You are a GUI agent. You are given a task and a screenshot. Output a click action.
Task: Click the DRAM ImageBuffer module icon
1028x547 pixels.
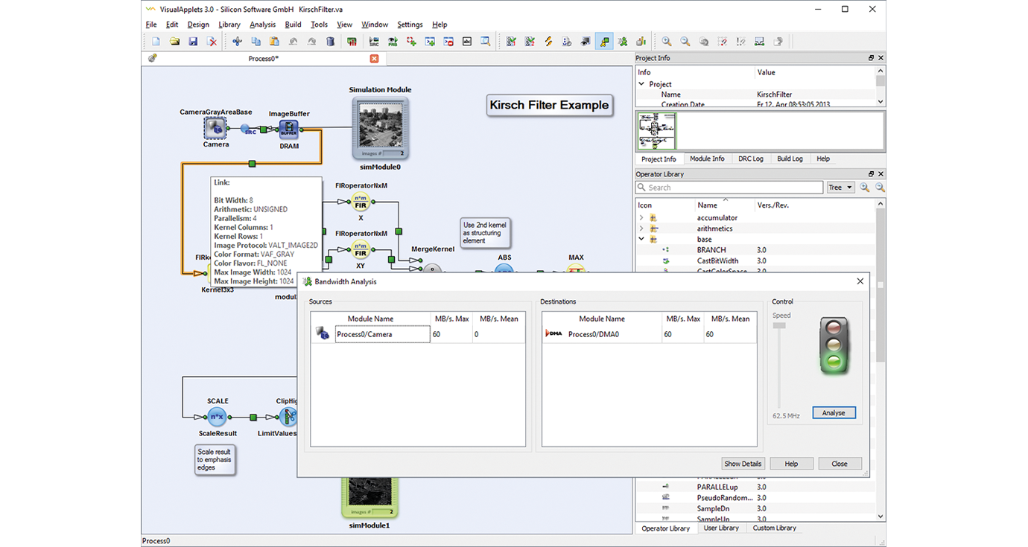pyautogui.click(x=289, y=129)
